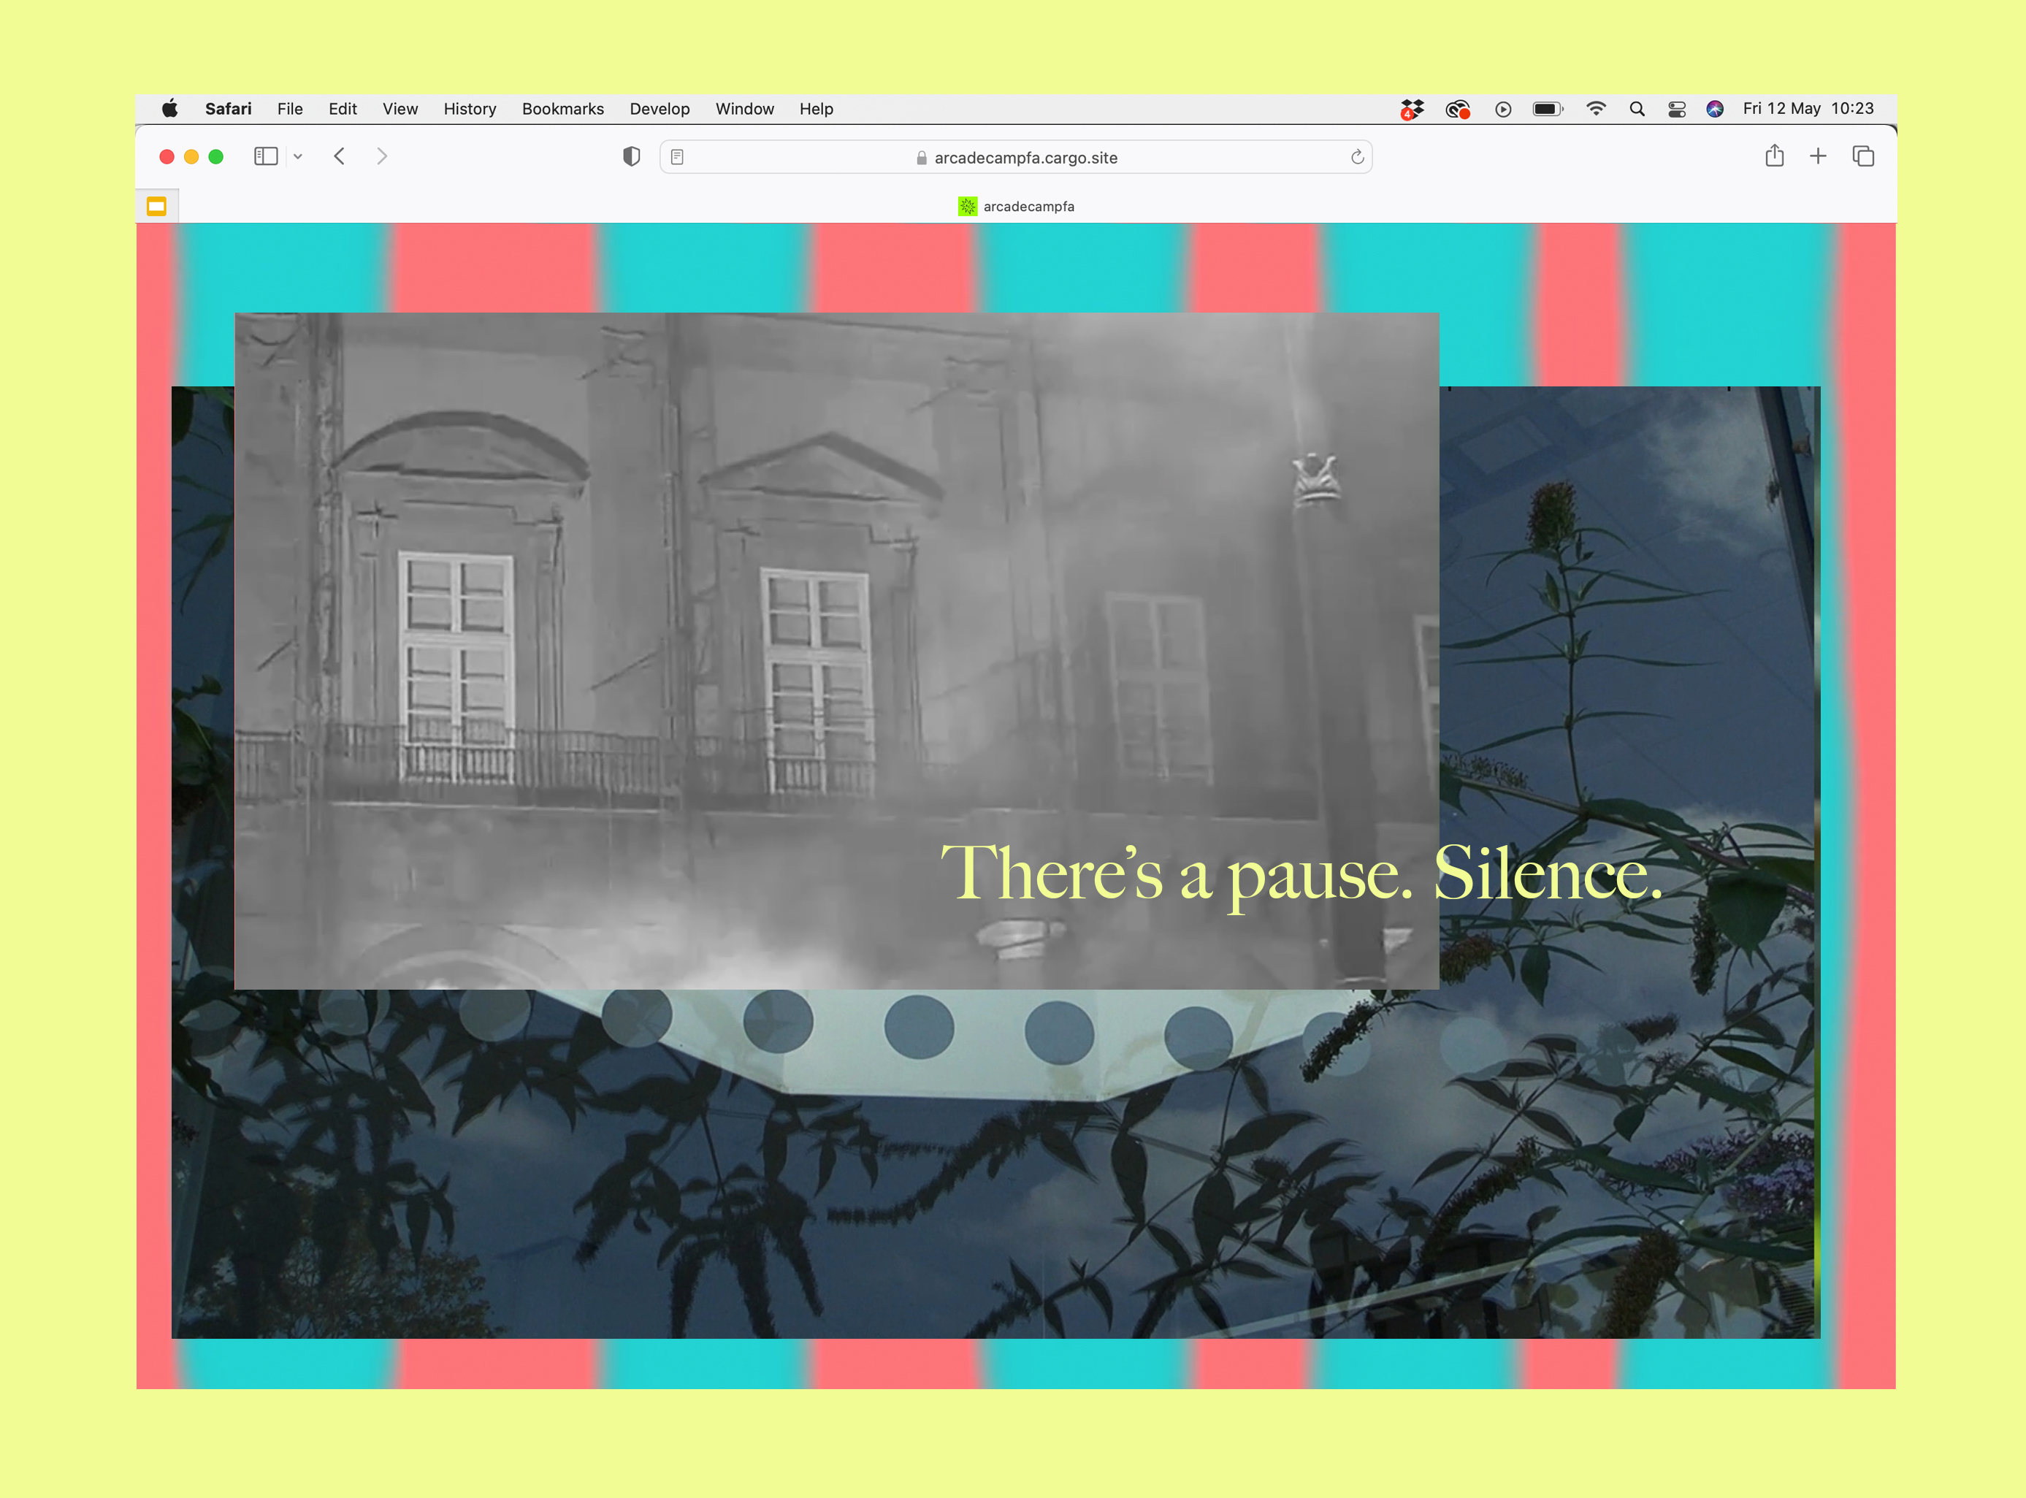The width and height of the screenshot is (2026, 1498).
Task: Click the Safari sidebar toggle icon
Action: click(266, 157)
